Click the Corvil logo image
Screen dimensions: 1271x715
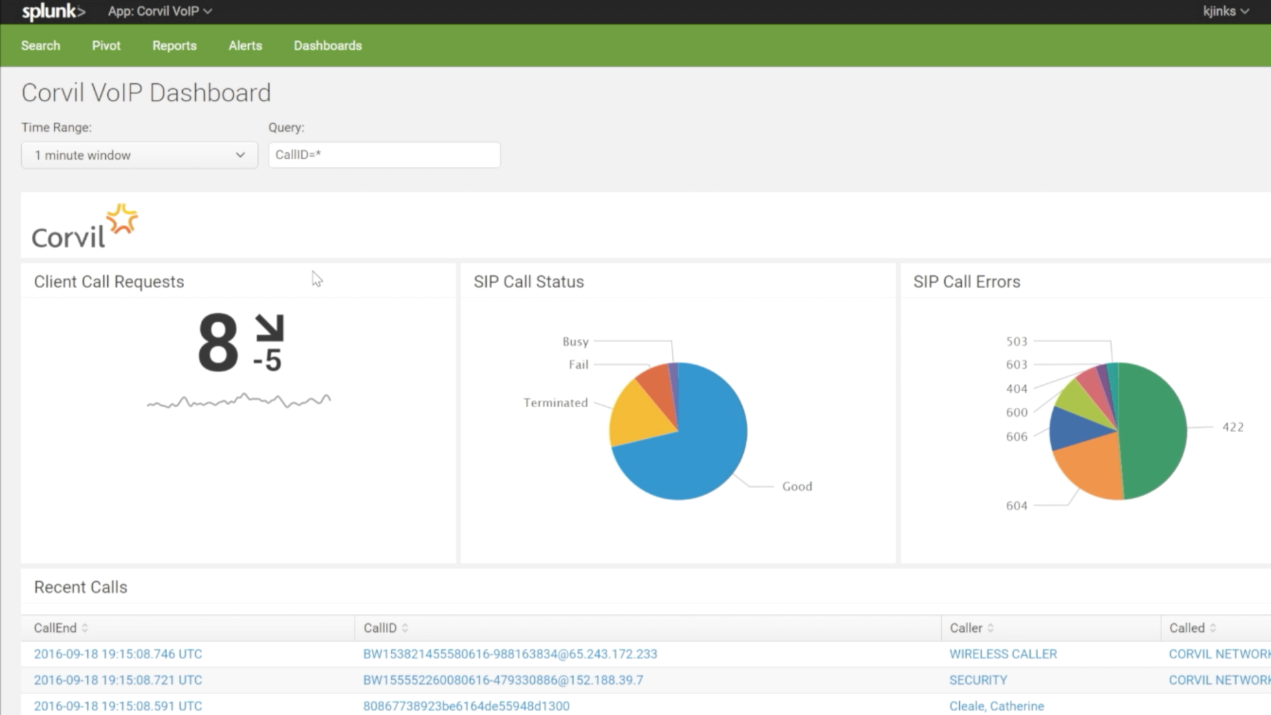85,226
